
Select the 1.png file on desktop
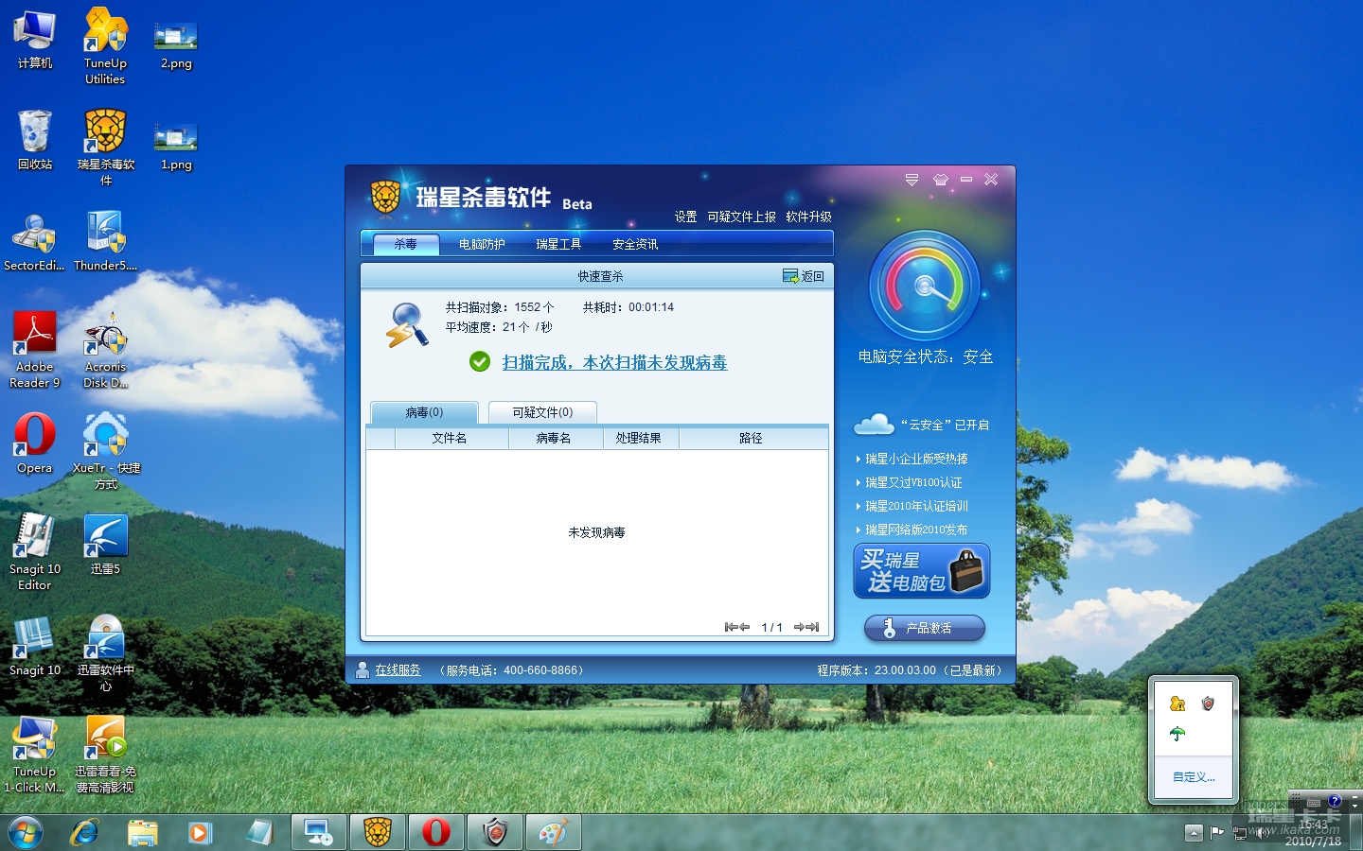point(176,147)
